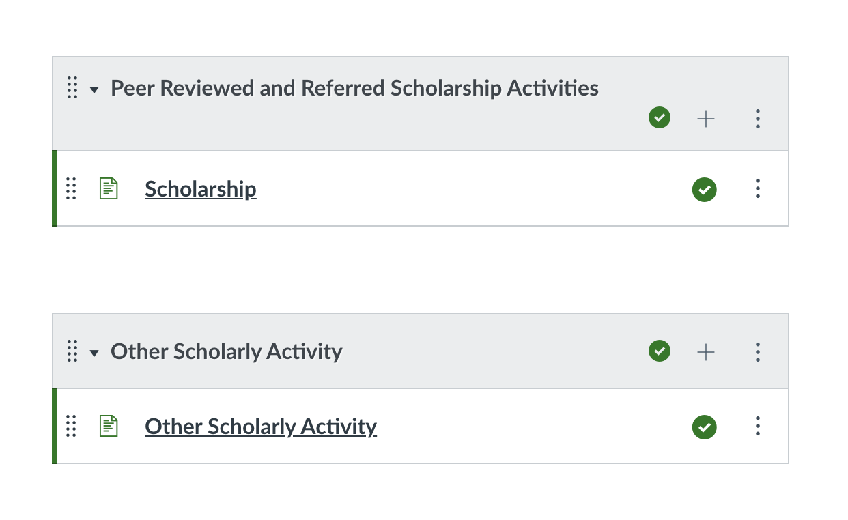Click the page icon beside Other Scholarly Activity item
This screenshot has height=520, width=848.
(x=109, y=426)
